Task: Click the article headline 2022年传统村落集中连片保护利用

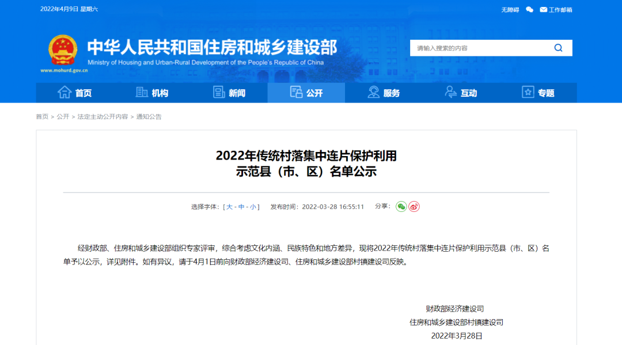Action: (306, 156)
